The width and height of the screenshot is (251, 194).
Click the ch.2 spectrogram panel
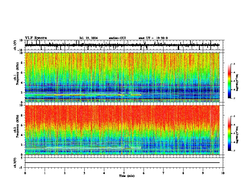pyautogui.click(x=122, y=130)
